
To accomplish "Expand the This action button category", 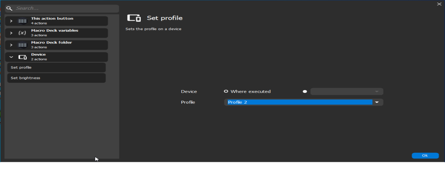I will tap(11, 21).
